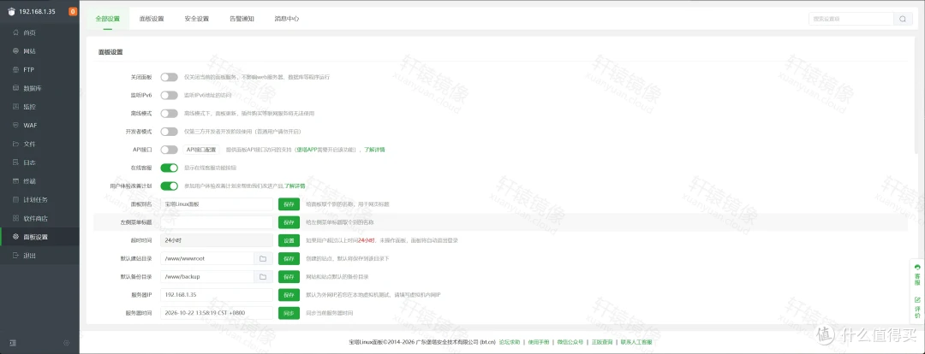
Task: Click the 默认建站目录 path input
Action: tap(207, 258)
